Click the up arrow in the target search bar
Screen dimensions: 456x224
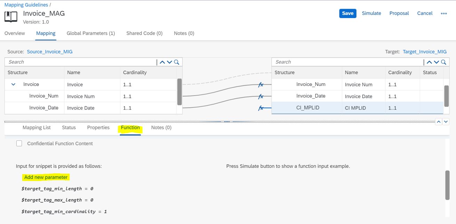coord(430,62)
